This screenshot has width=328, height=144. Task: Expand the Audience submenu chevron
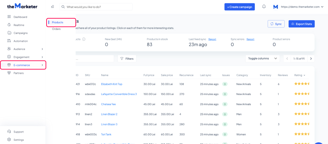point(42,49)
